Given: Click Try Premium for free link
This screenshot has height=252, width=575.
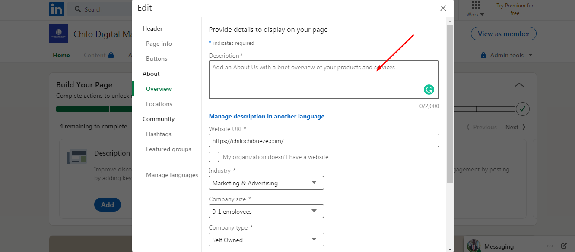Looking at the screenshot, I should click(515, 9).
